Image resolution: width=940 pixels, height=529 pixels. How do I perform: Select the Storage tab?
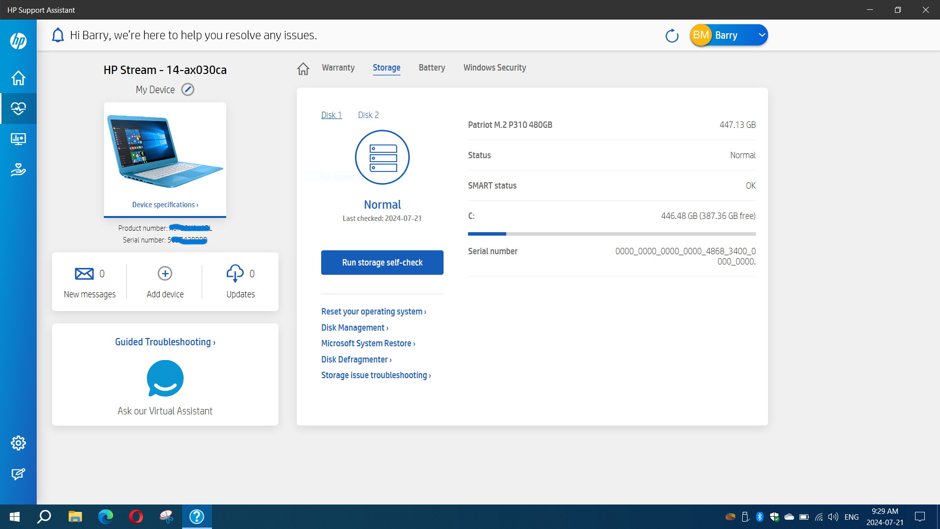[387, 68]
